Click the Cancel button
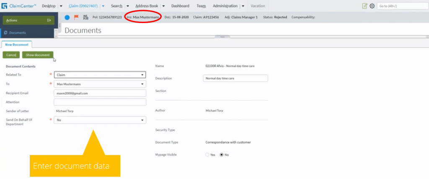The height and width of the screenshot is (179, 429). pyautogui.click(x=11, y=55)
